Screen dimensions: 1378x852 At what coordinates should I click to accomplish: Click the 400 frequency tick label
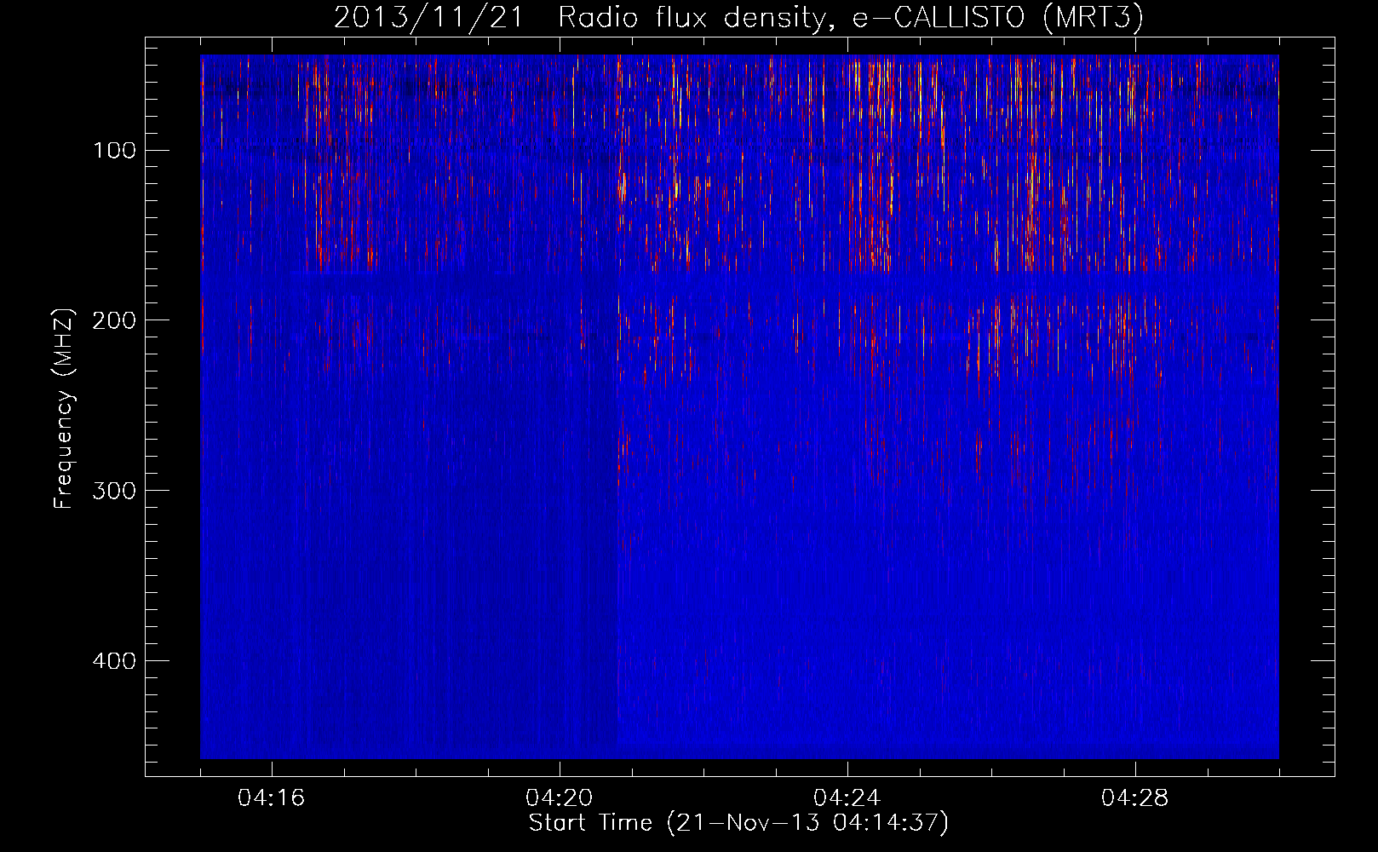click(x=115, y=661)
